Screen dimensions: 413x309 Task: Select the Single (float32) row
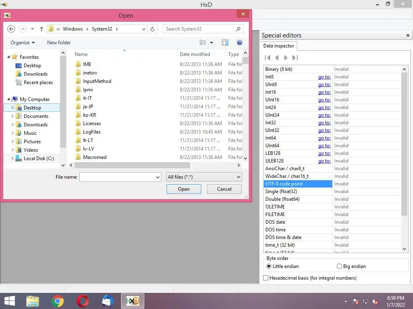click(x=332, y=191)
